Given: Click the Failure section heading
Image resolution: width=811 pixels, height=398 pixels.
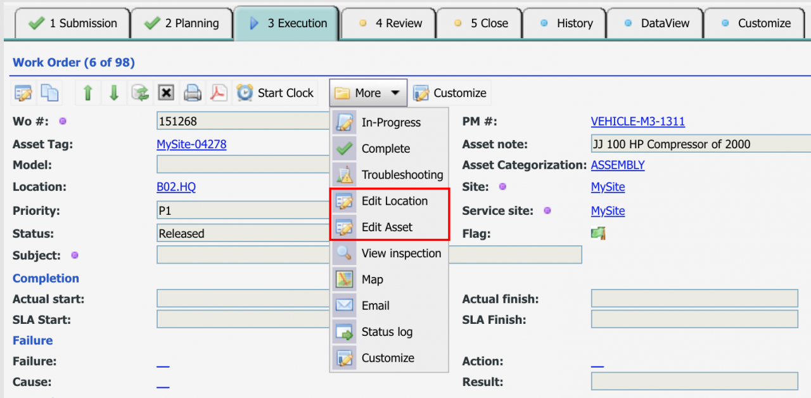Looking at the screenshot, I should pyautogui.click(x=33, y=340).
